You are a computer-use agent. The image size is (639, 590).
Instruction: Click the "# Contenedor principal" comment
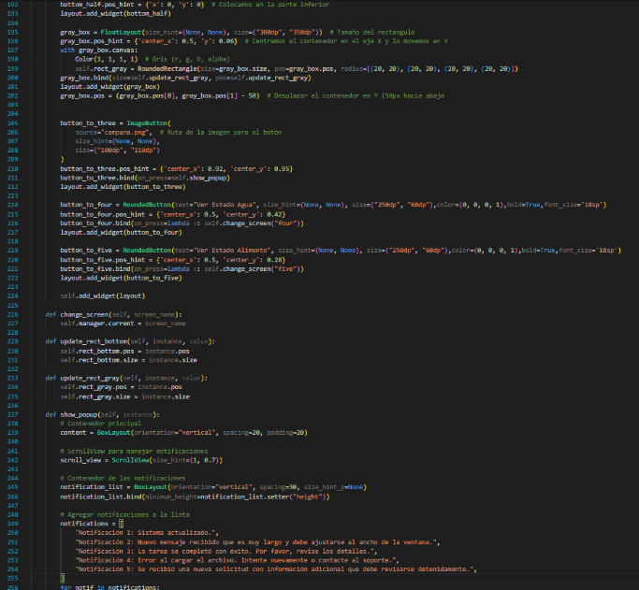click(96, 423)
